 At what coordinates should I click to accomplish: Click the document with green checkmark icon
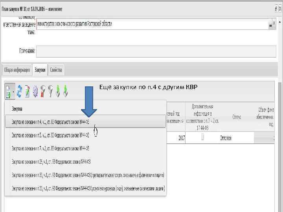(x=27, y=91)
